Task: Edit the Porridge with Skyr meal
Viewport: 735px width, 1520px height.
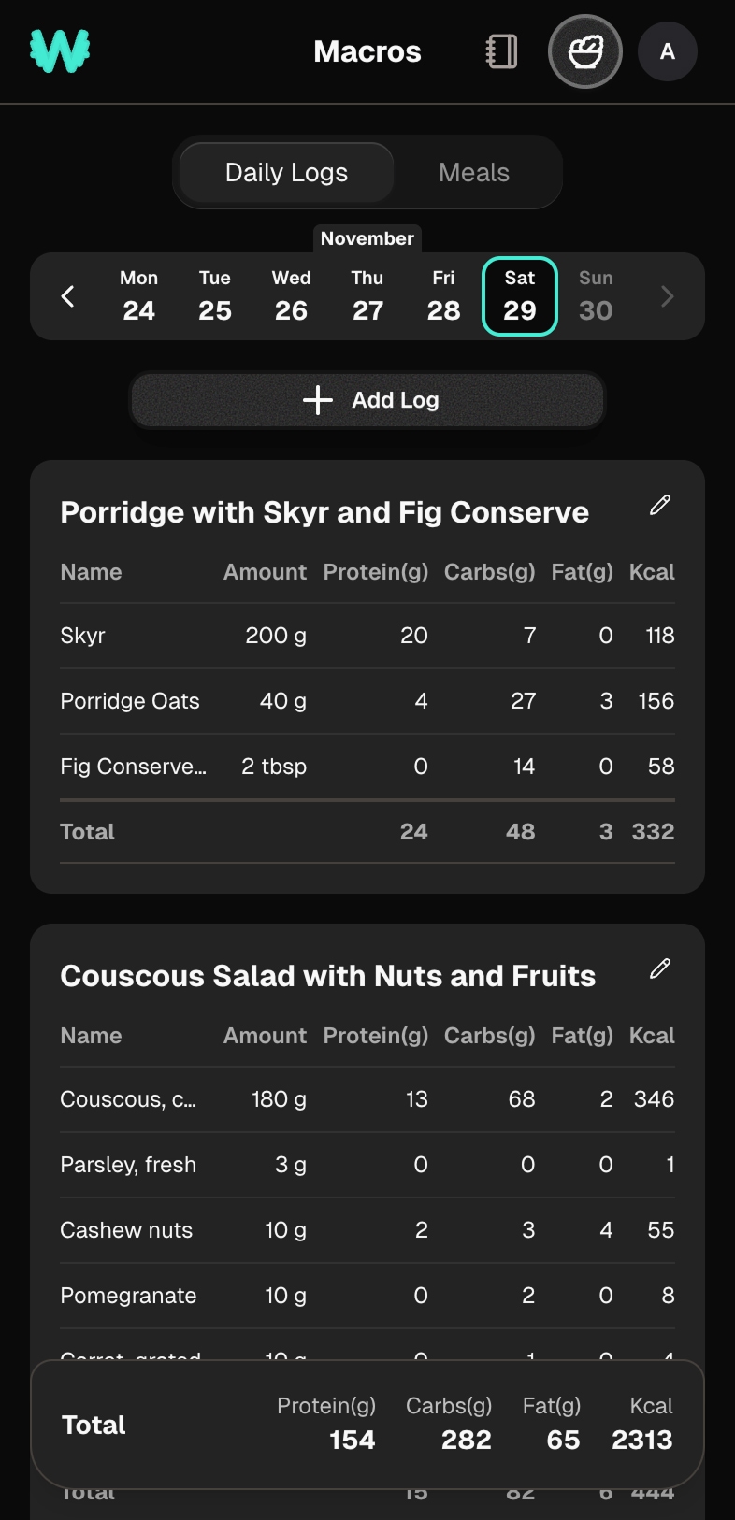Action: coord(660,505)
